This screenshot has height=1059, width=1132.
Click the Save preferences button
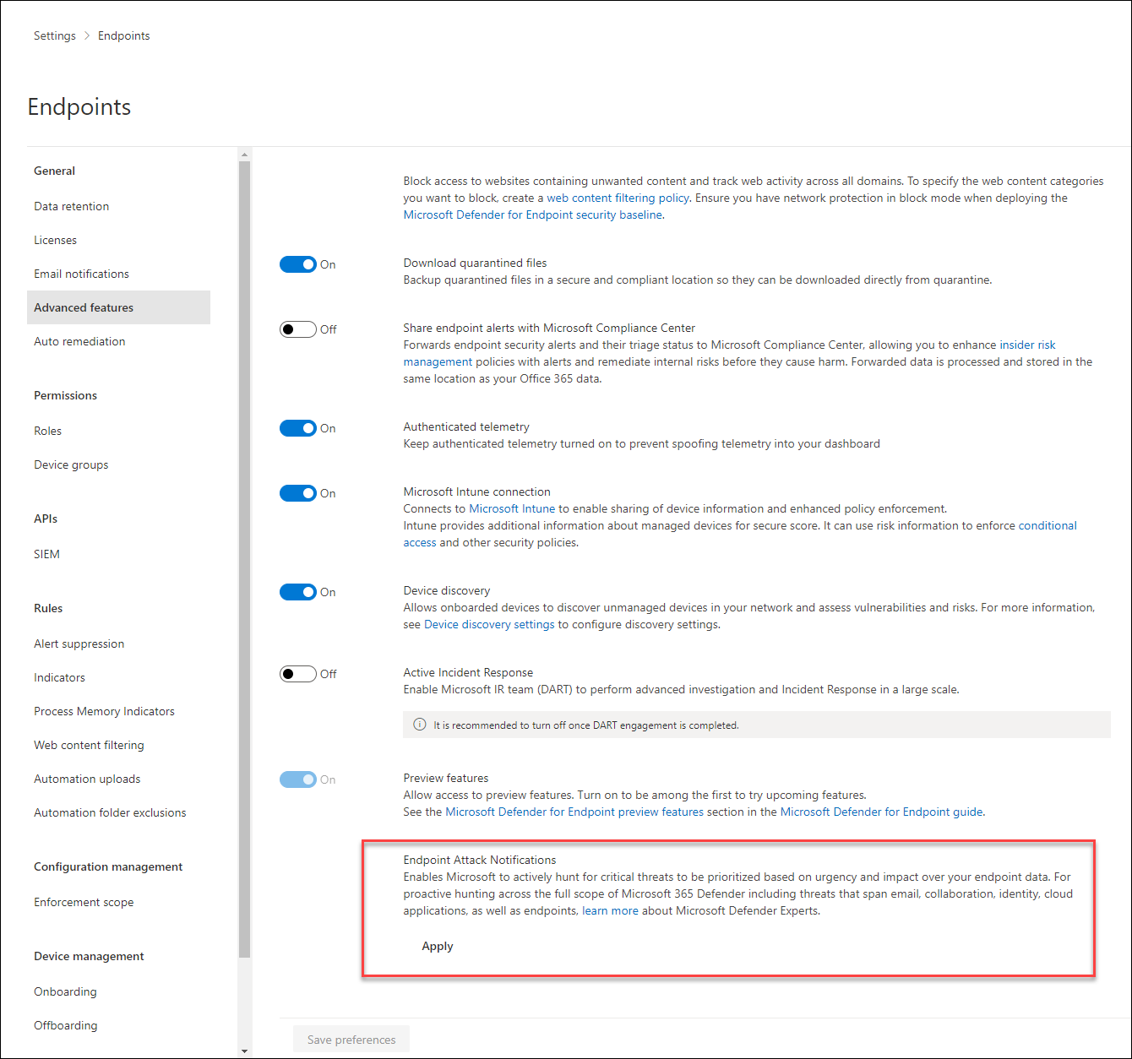351,1039
